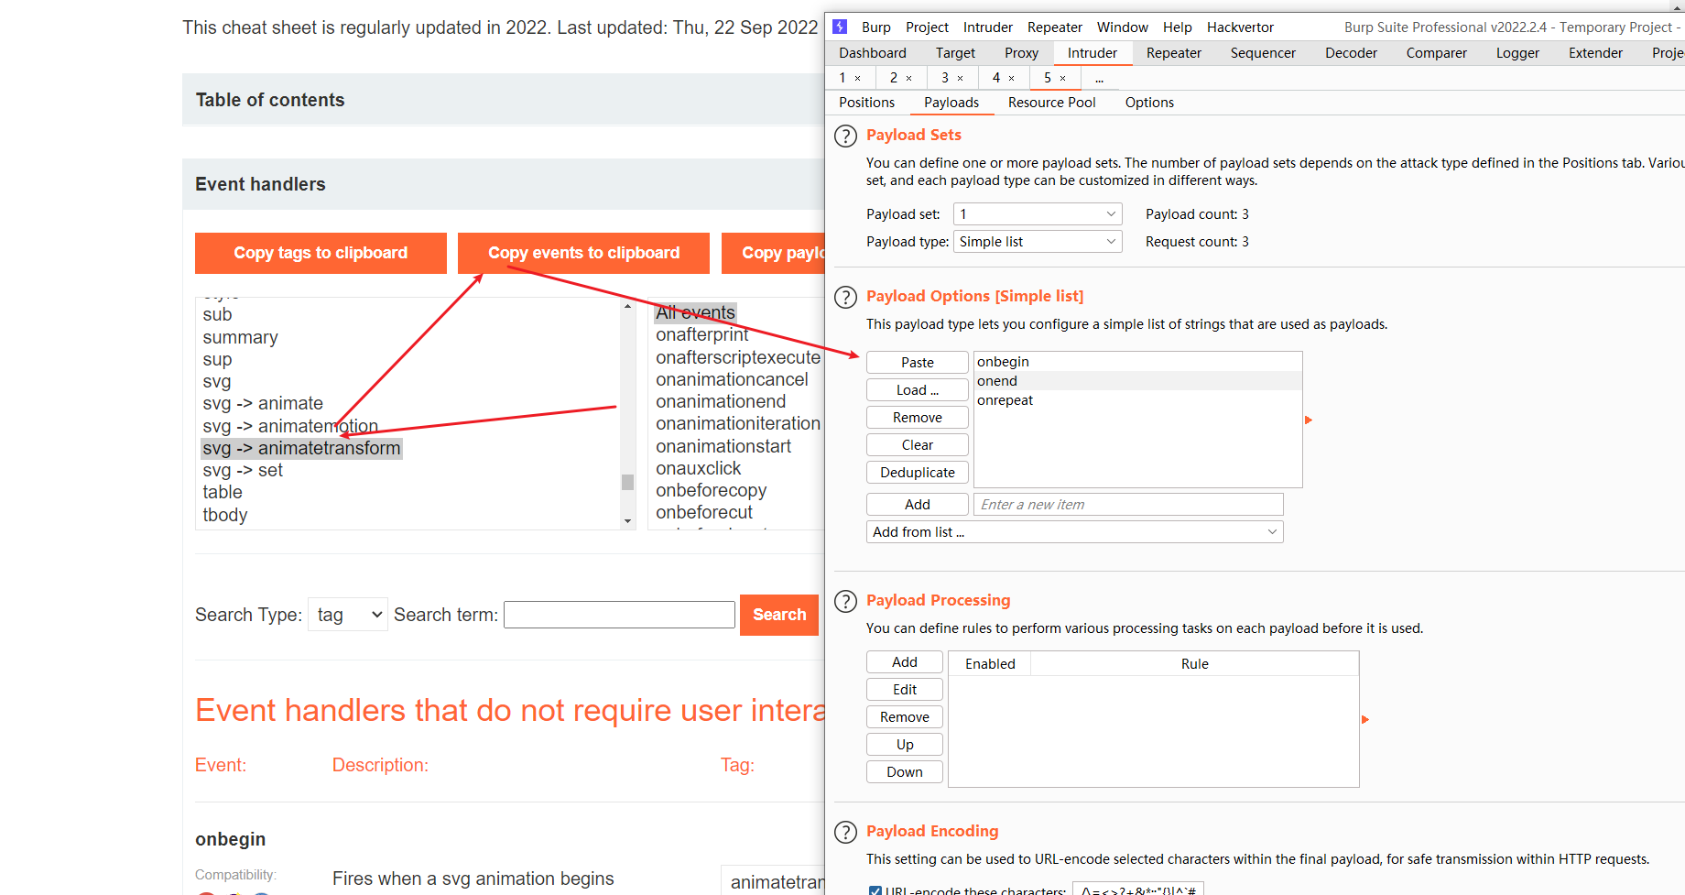
Task: Click the Up button for processing rules
Action: tap(904, 745)
